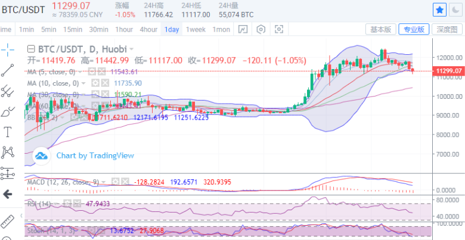
Task: Open the indicators chart icon in top bar
Action: pos(243,29)
